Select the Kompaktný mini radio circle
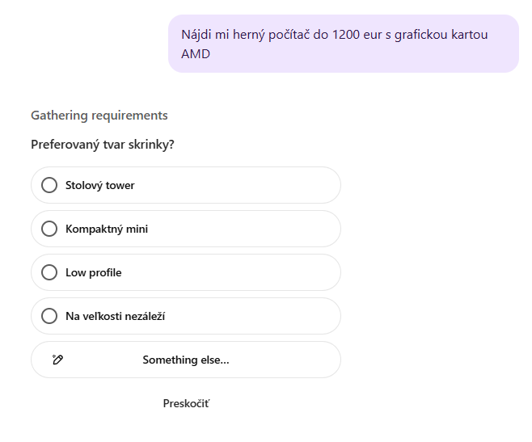532x442 pixels. [x=49, y=229]
